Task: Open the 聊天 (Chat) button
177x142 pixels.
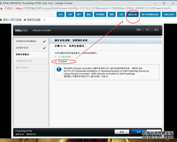Action: tap(79, 14)
